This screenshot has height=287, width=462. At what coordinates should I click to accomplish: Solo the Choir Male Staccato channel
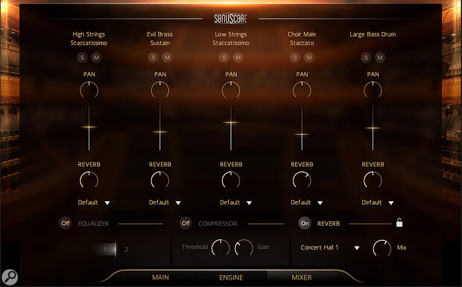[295, 57]
